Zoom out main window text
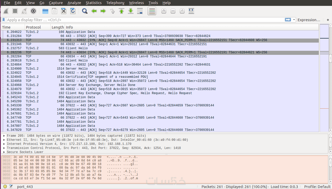Image resolution: width=332 pixels, height=189 pixels. (x=173, y=11)
